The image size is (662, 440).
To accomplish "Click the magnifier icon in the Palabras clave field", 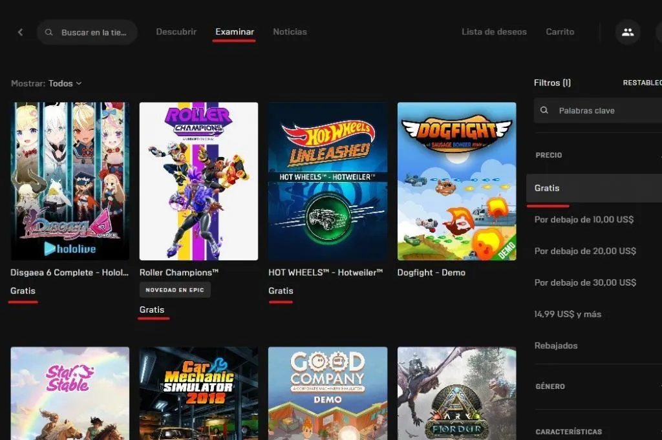I will (544, 110).
